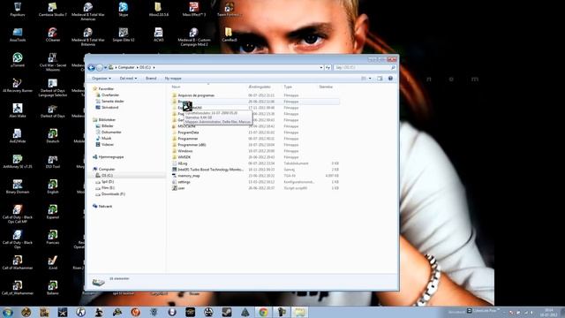Open the Espanol desktop shortcut

pos(53,211)
